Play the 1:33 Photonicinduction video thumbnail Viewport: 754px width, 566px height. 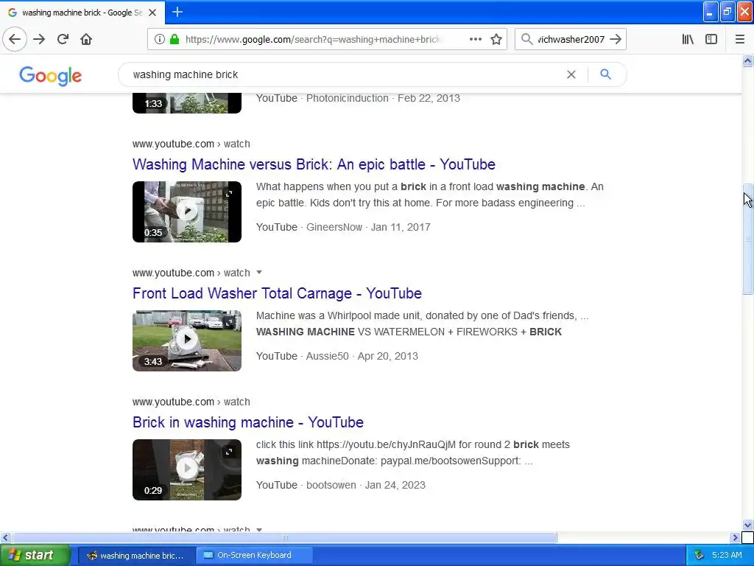(x=187, y=103)
